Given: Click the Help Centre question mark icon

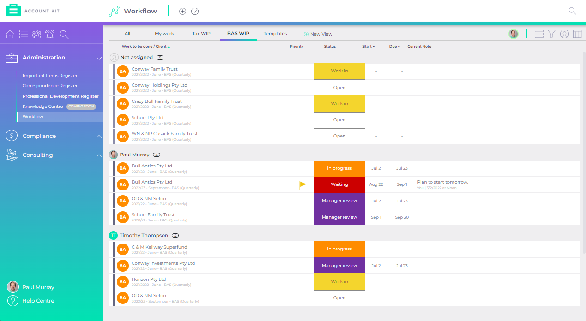Looking at the screenshot, I should click(13, 301).
